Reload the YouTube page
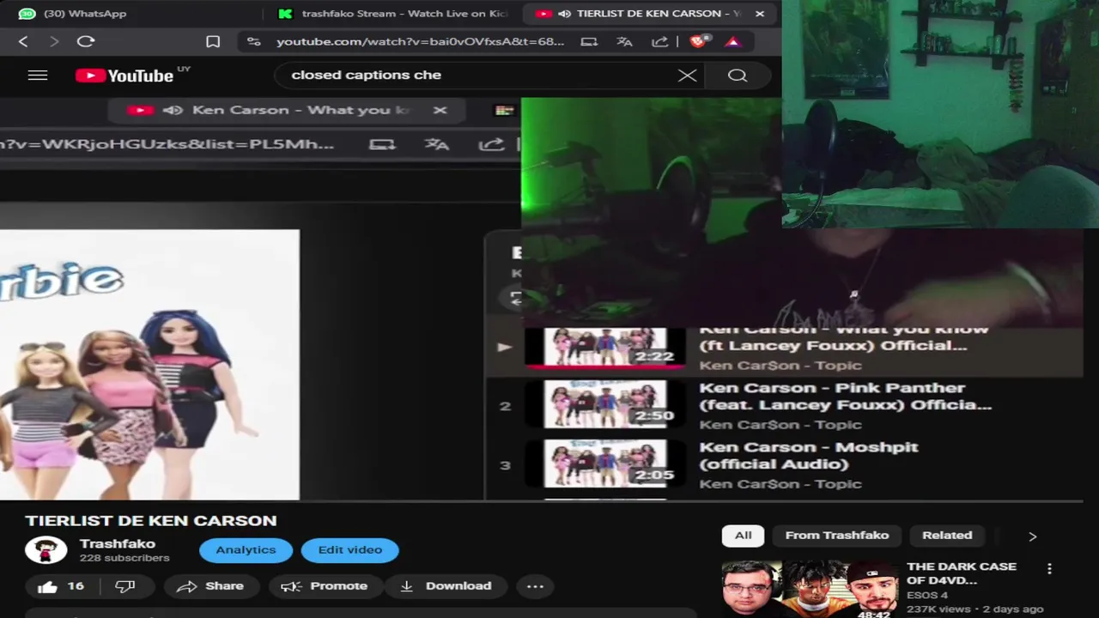The image size is (1099, 618). tap(86, 41)
